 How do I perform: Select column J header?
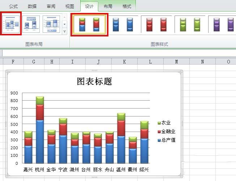pyautogui.click(x=98, y=62)
